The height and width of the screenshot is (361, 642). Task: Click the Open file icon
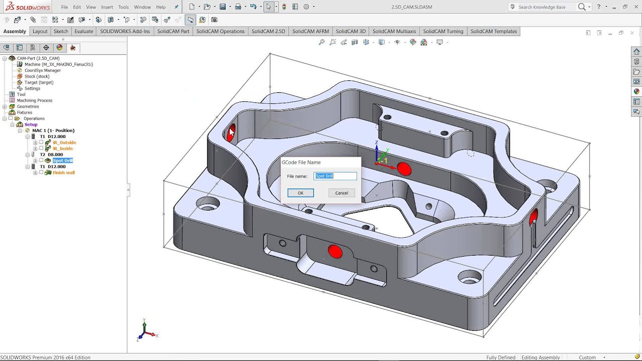coord(207,7)
